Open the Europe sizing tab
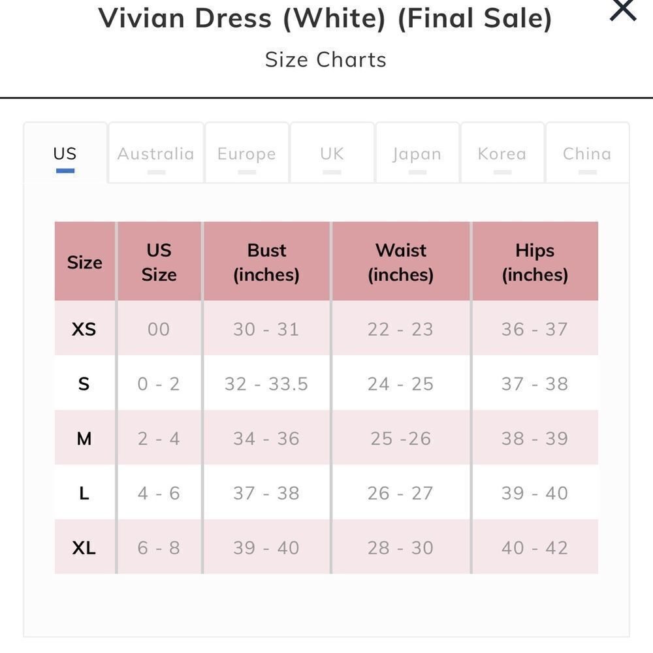 point(246,153)
